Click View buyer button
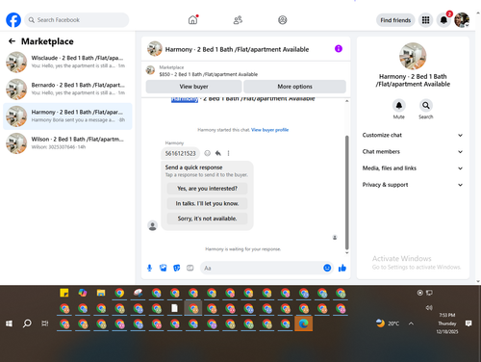The image size is (481, 362). 193,87
